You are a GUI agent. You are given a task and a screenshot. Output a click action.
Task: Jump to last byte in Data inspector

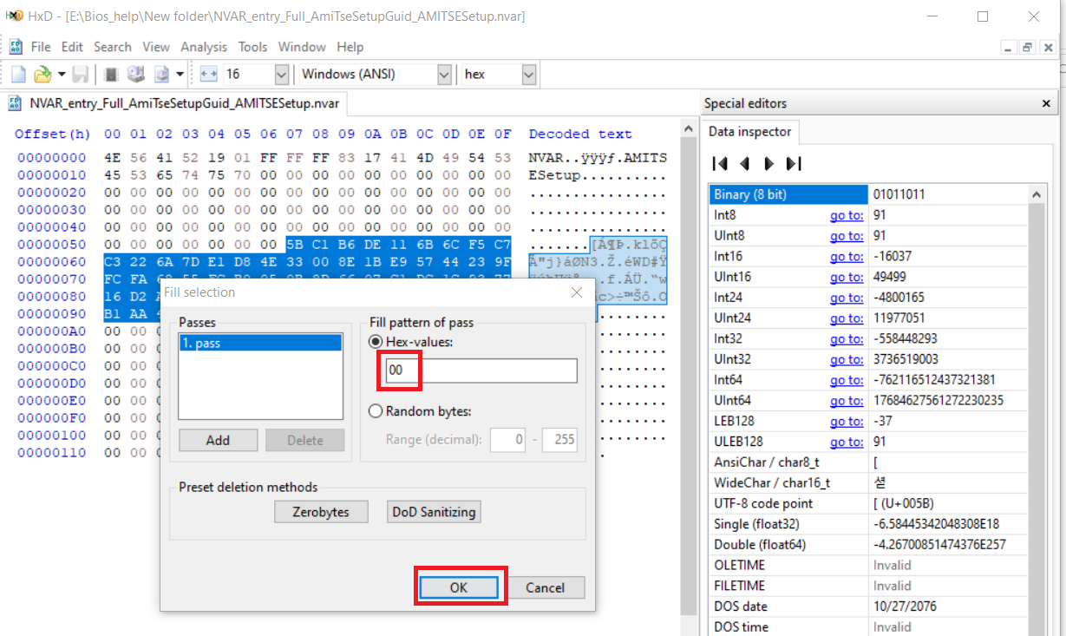click(793, 163)
